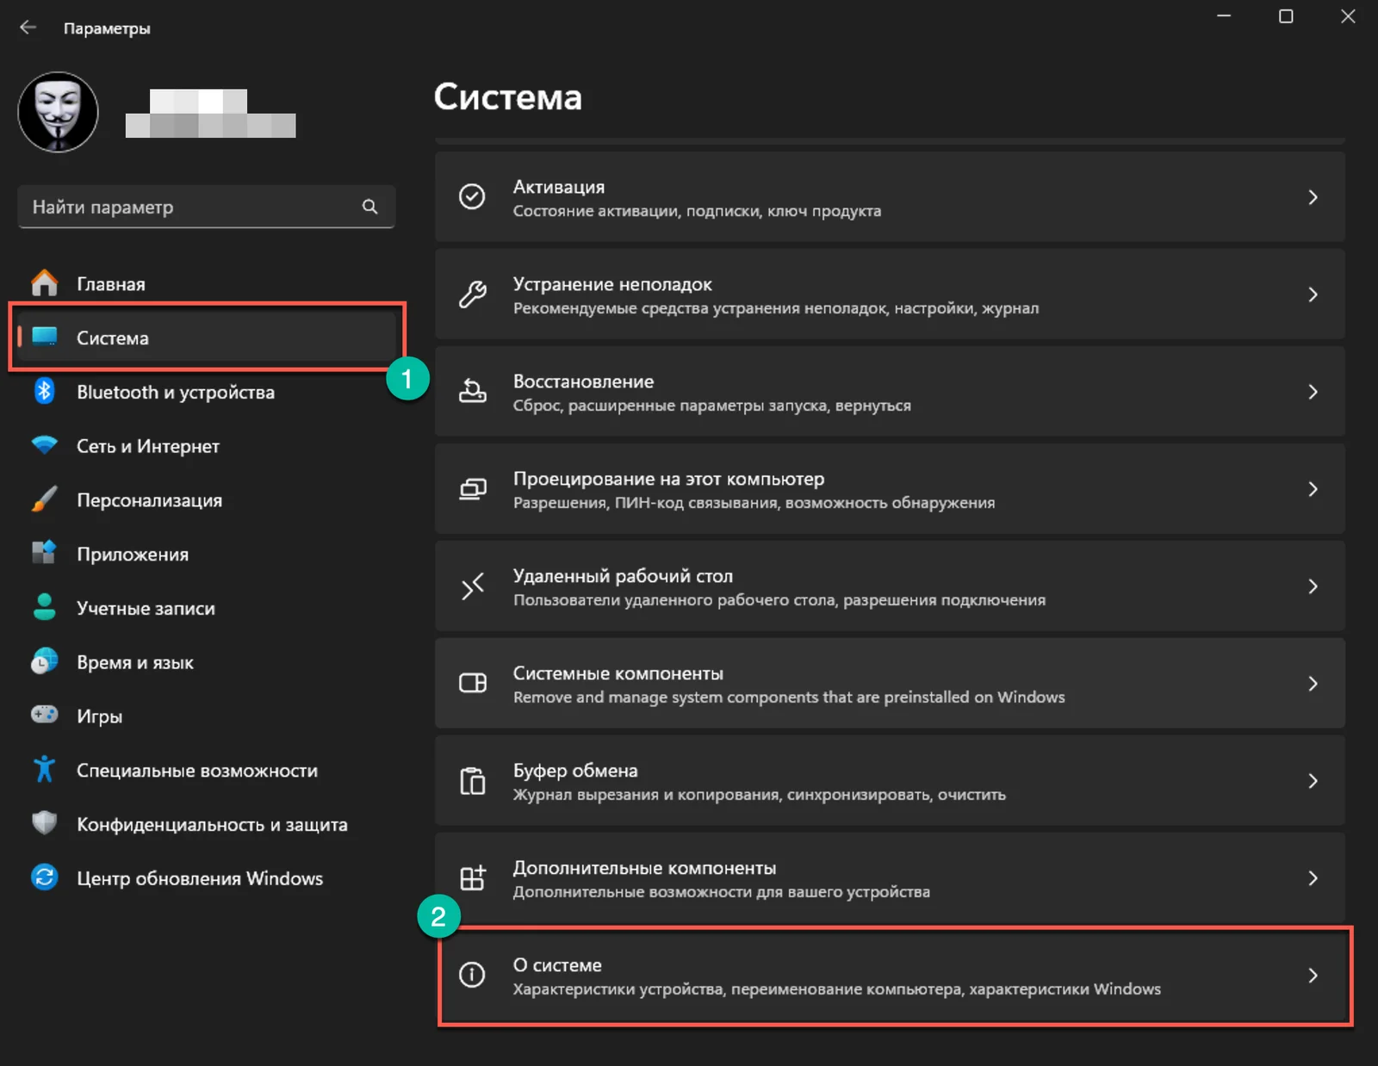
Task: Click chevron on Дополнительные компоненты row
Action: pos(1313,878)
